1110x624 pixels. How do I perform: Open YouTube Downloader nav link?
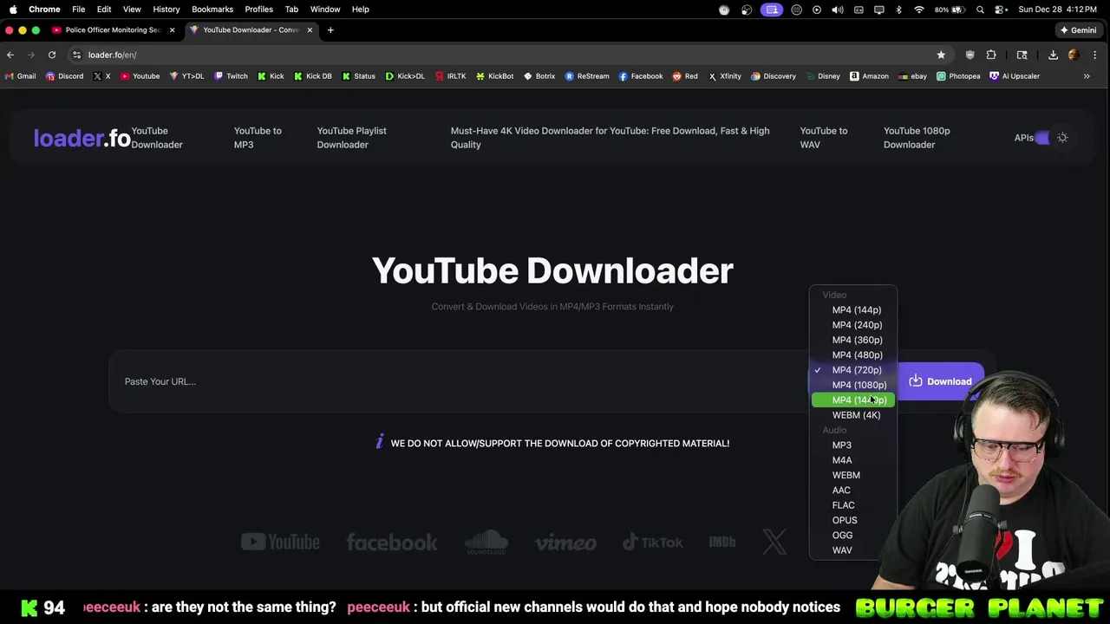(157, 138)
